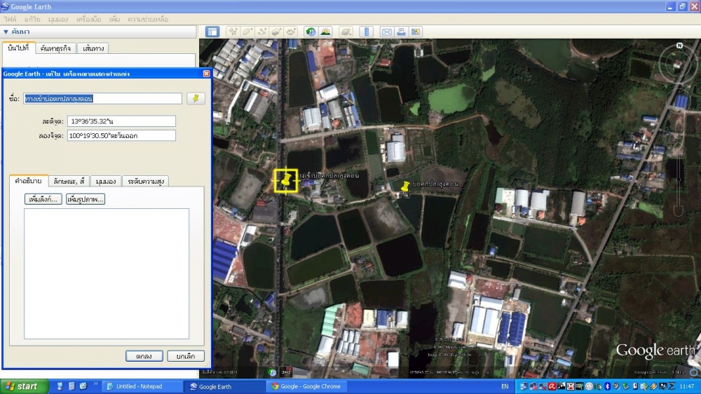Expand the quick launch chevron in taskbar

(x=95, y=384)
